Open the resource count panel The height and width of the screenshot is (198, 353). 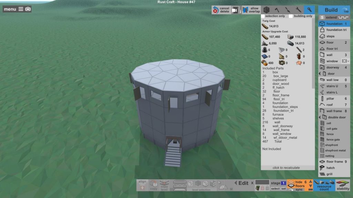pos(324,185)
